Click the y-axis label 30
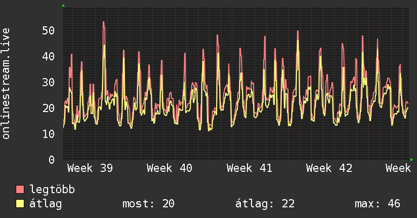Viewport: 417px width, 218px height. pyautogui.click(x=49, y=82)
